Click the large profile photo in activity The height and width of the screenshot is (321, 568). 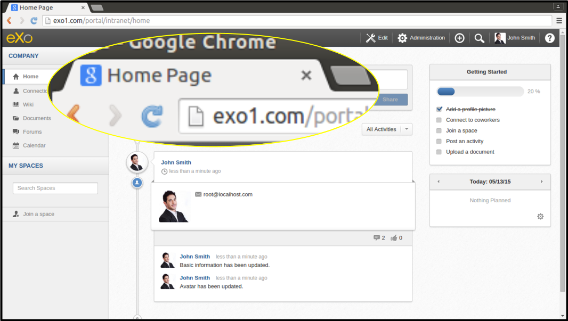(x=174, y=206)
